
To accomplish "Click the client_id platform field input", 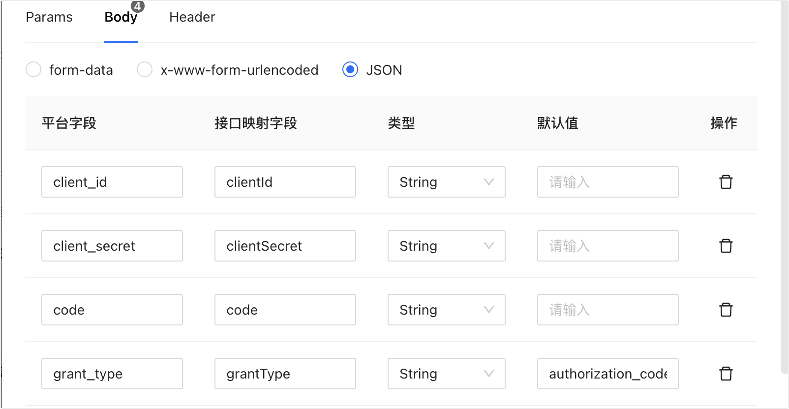I will point(112,182).
